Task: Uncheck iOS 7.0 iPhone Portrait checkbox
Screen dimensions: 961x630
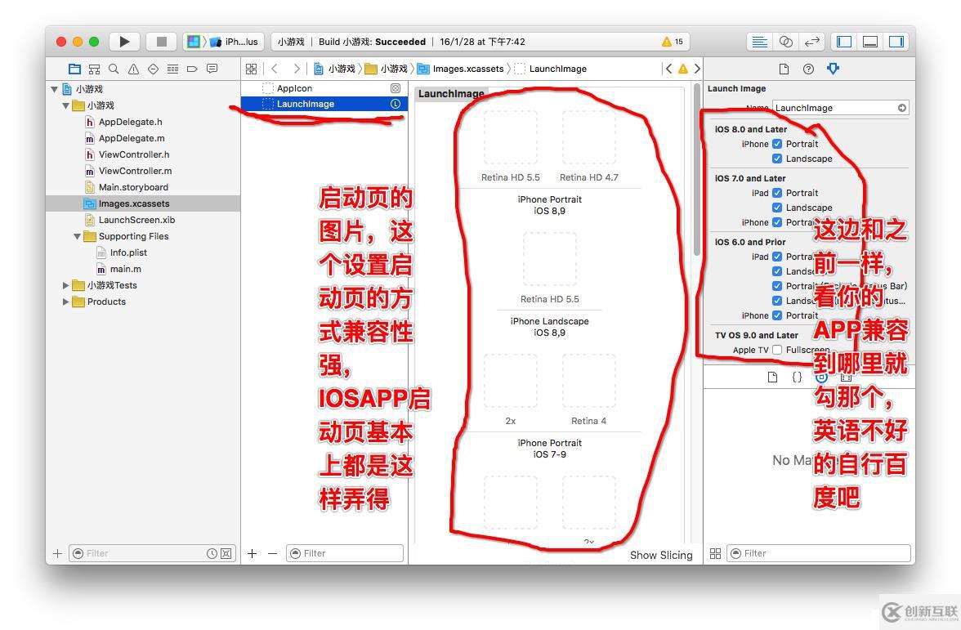Action: click(777, 222)
